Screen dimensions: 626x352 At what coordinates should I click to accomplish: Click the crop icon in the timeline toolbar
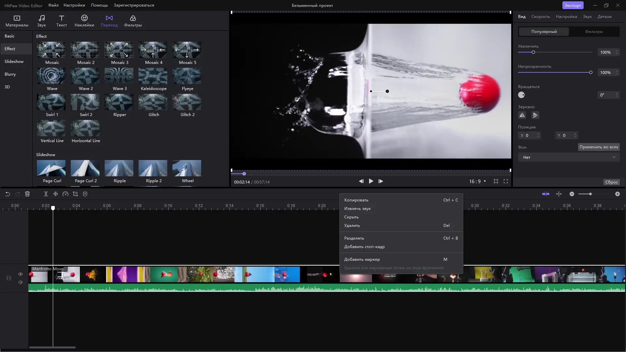pyautogui.click(x=75, y=194)
